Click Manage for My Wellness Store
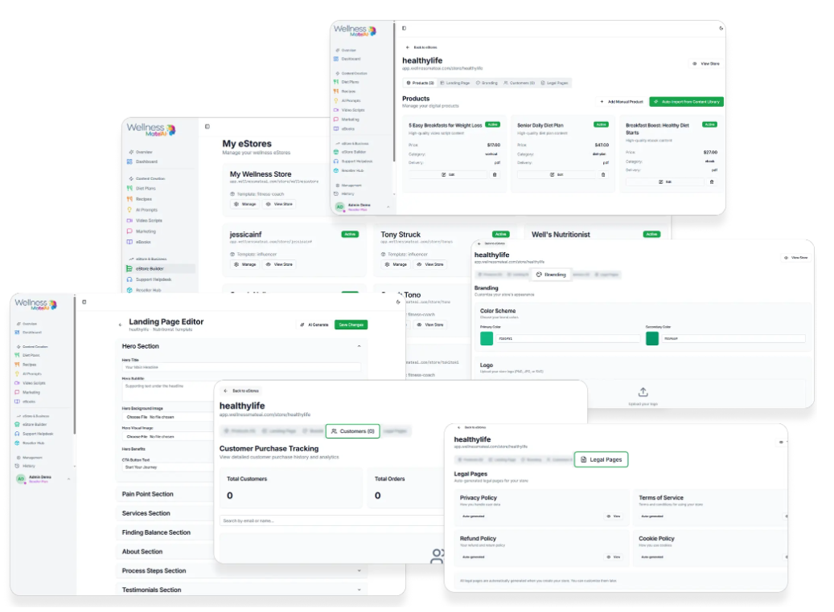 coord(245,204)
